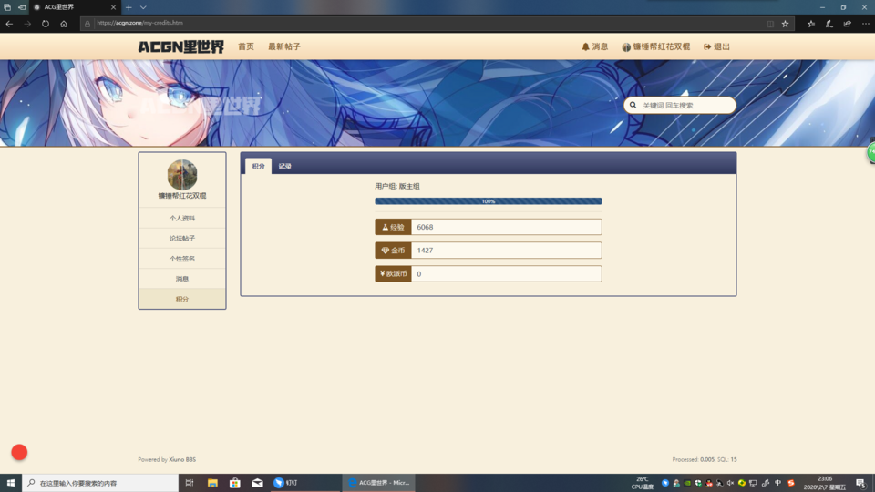Screen dimensions: 875x492
Task: Switch to ACG里世界 Edge taskbar button
Action: tap(379, 483)
